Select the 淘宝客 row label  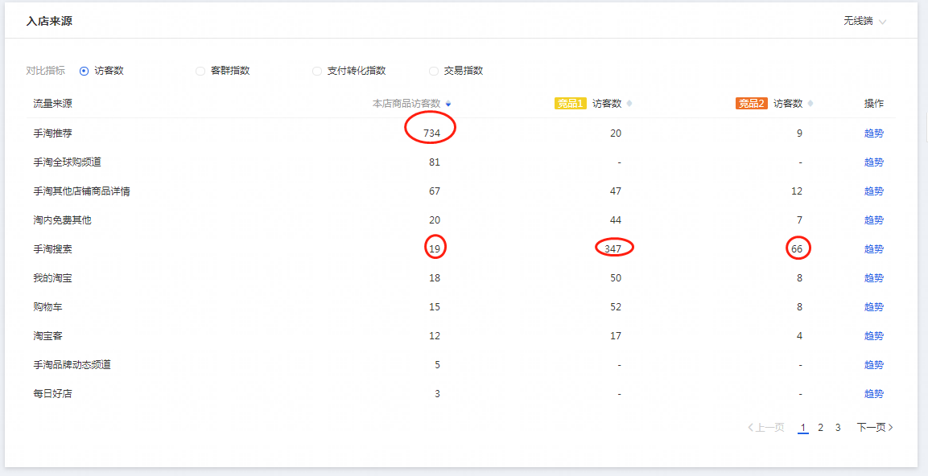pos(47,336)
